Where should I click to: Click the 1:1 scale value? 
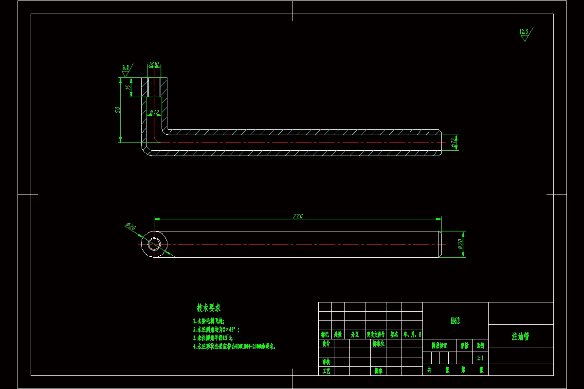(480, 358)
